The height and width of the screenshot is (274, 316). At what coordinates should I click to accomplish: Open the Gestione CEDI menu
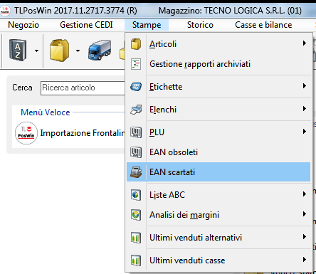tap(86, 25)
